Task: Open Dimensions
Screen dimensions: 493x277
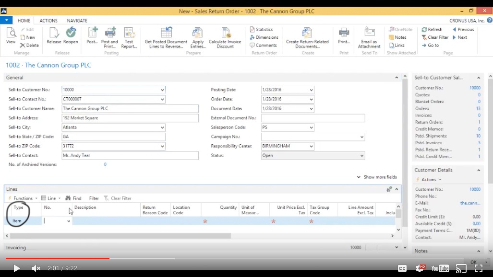Action: click(264, 37)
